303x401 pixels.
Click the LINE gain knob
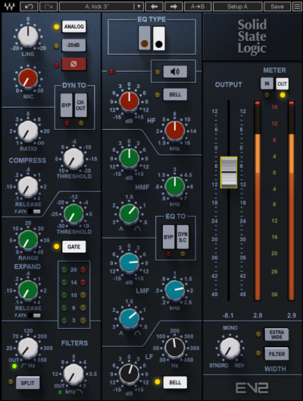[x=28, y=36]
